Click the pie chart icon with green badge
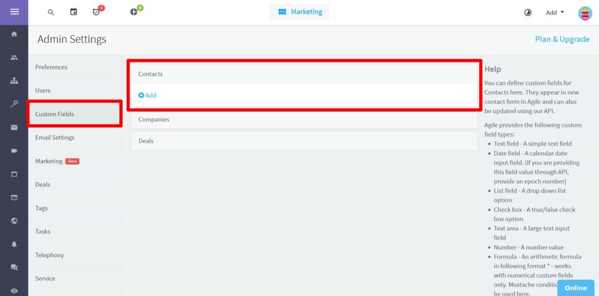 134,12
